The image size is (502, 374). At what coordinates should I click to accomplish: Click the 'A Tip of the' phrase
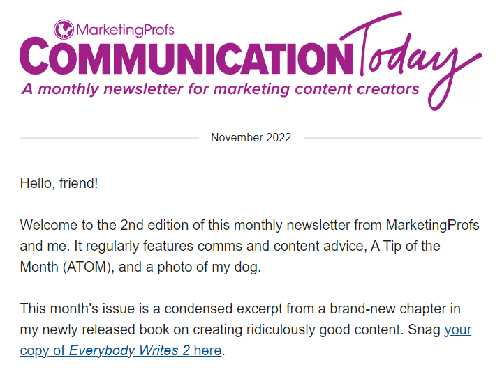coord(406,247)
